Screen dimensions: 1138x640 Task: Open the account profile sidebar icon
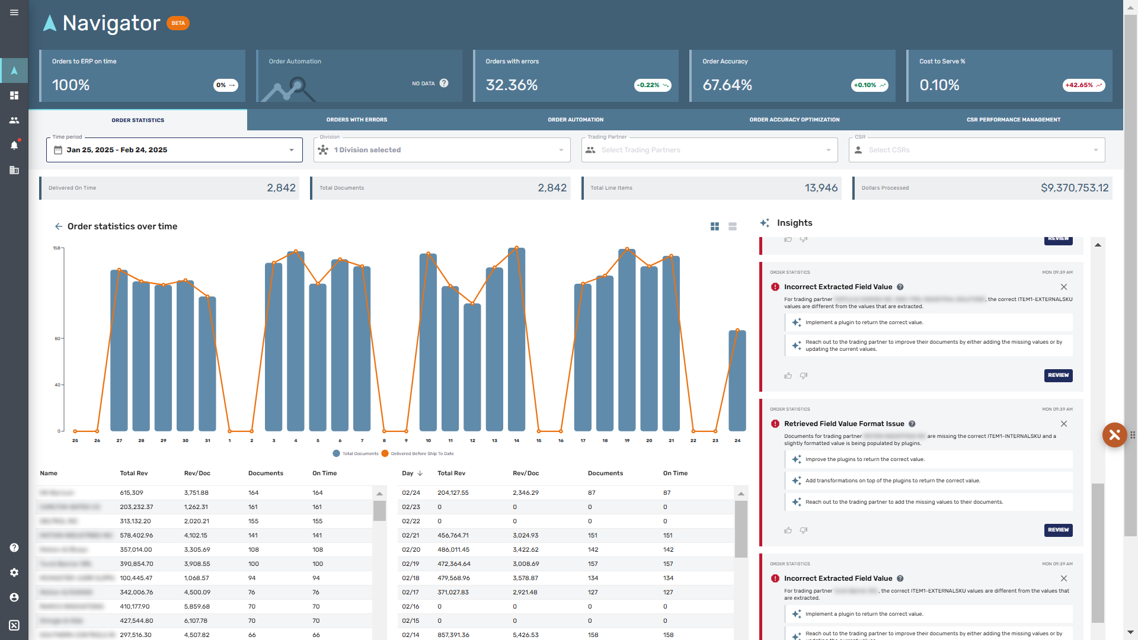14,597
